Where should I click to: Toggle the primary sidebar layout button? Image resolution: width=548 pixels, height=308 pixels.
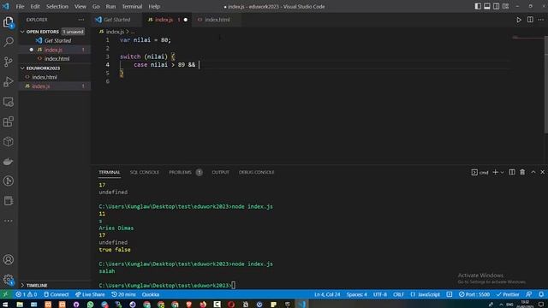pyautogui.click(x=478, y=6)
